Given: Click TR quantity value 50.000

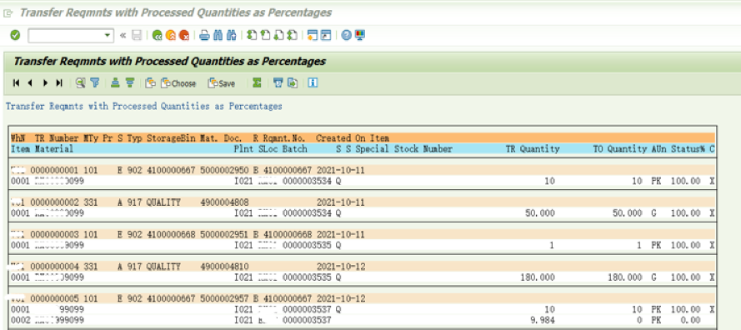Looking at the screenshot, I should (540, 213).
